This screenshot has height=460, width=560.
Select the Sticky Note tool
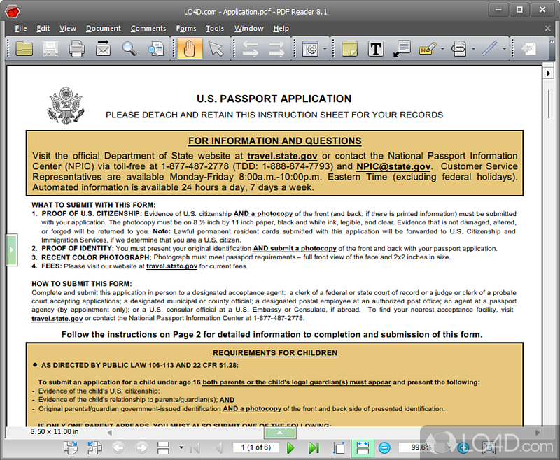point(349,48)
